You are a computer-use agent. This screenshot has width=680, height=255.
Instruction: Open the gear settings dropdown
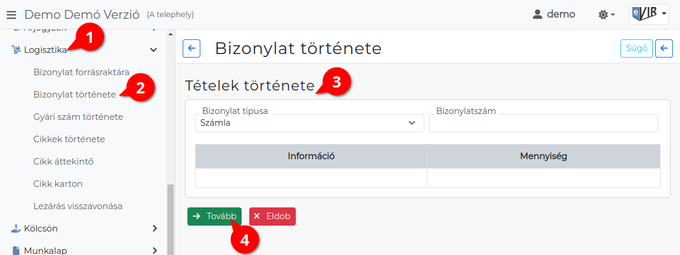coord(607,15)
